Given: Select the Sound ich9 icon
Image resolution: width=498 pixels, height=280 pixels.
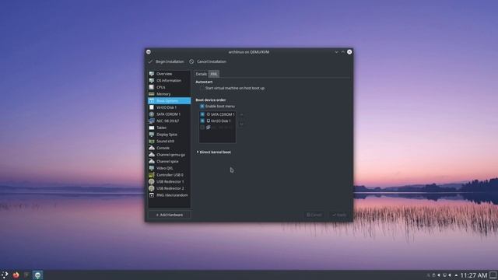Looking at the screenshot, I should [152, 141].
